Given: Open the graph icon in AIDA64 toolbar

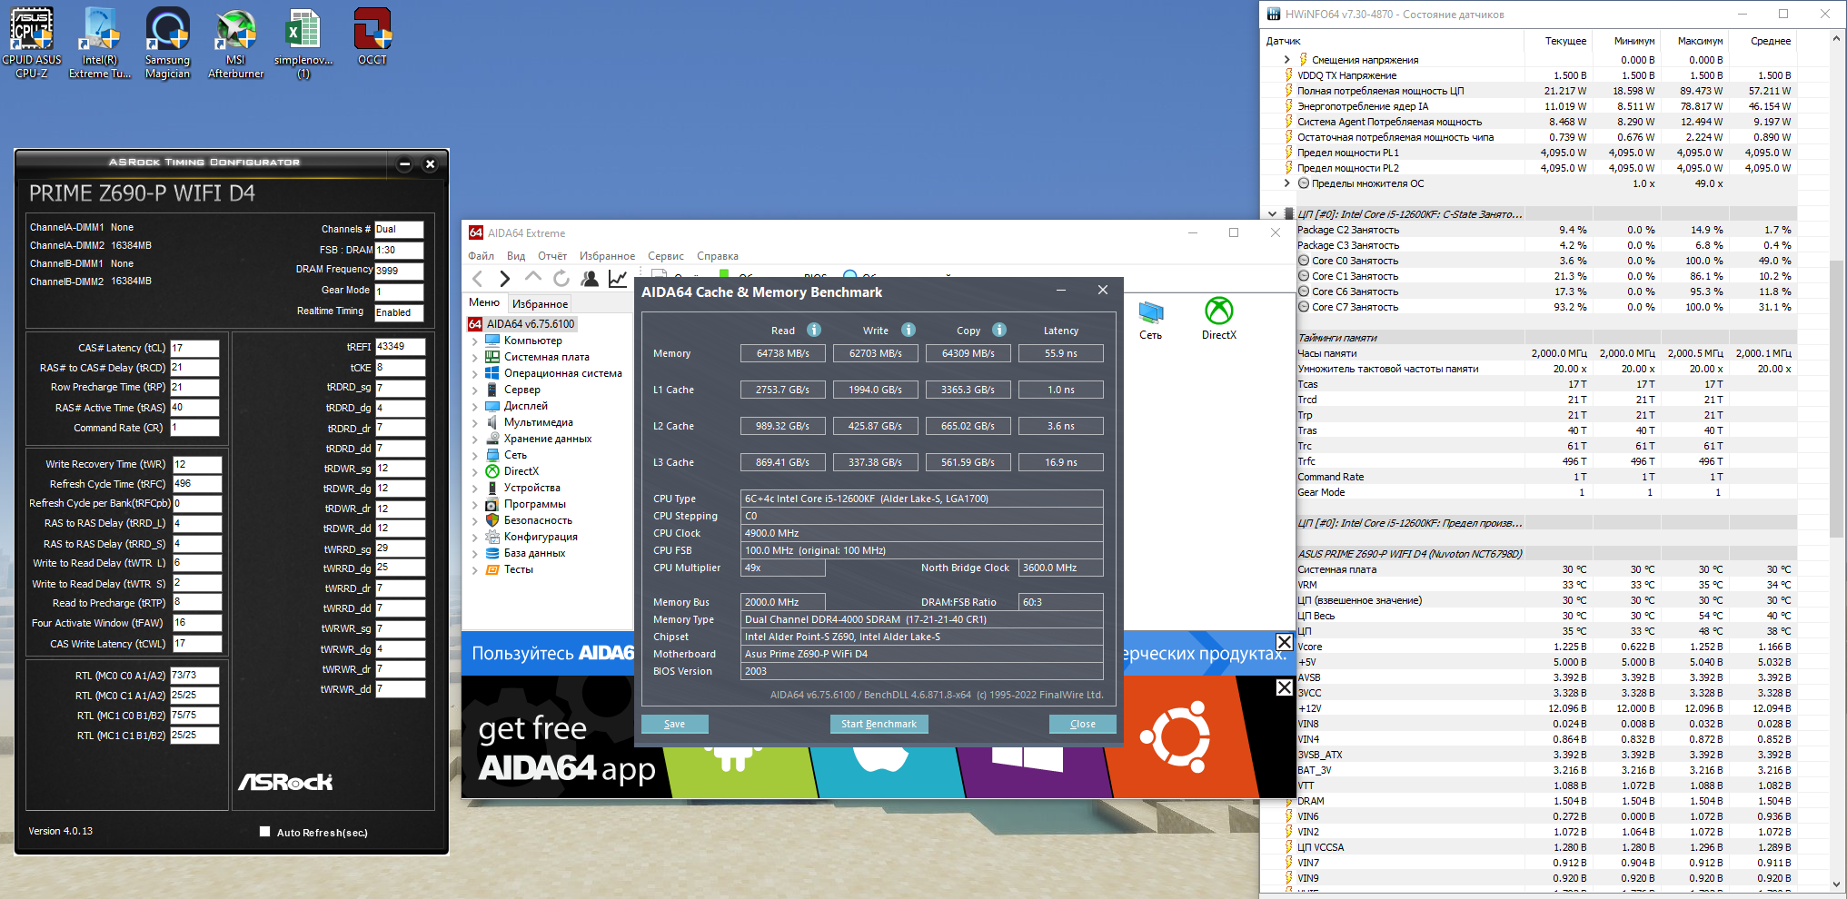Looking at the screenshot, I should [x=618, y=279].
